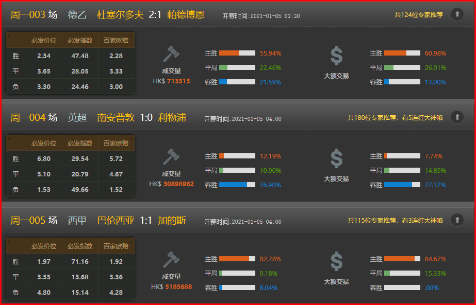Image resolution: width=476 pixels, height=305 pixels.
Task: Click 百家欧赔 header in 巴伦西亚 table
Action: click(116, 246)
